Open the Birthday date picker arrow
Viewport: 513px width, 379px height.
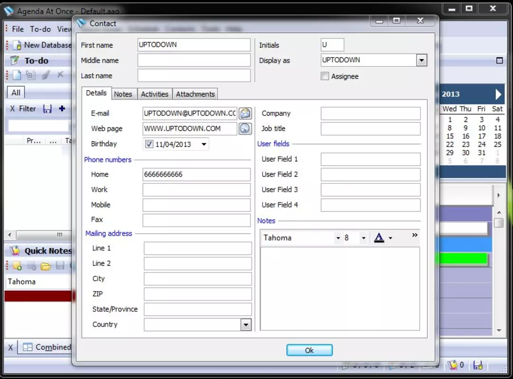click(204, 144)
